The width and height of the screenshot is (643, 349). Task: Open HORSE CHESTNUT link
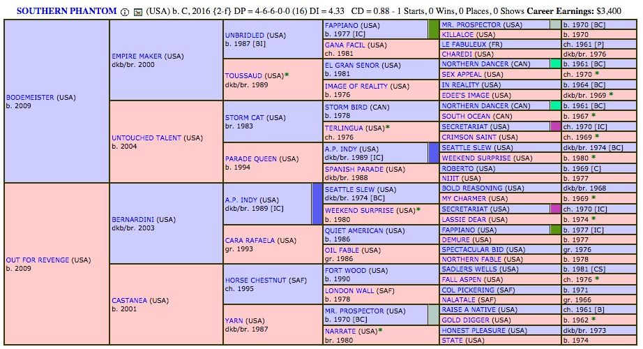point(255,281)
